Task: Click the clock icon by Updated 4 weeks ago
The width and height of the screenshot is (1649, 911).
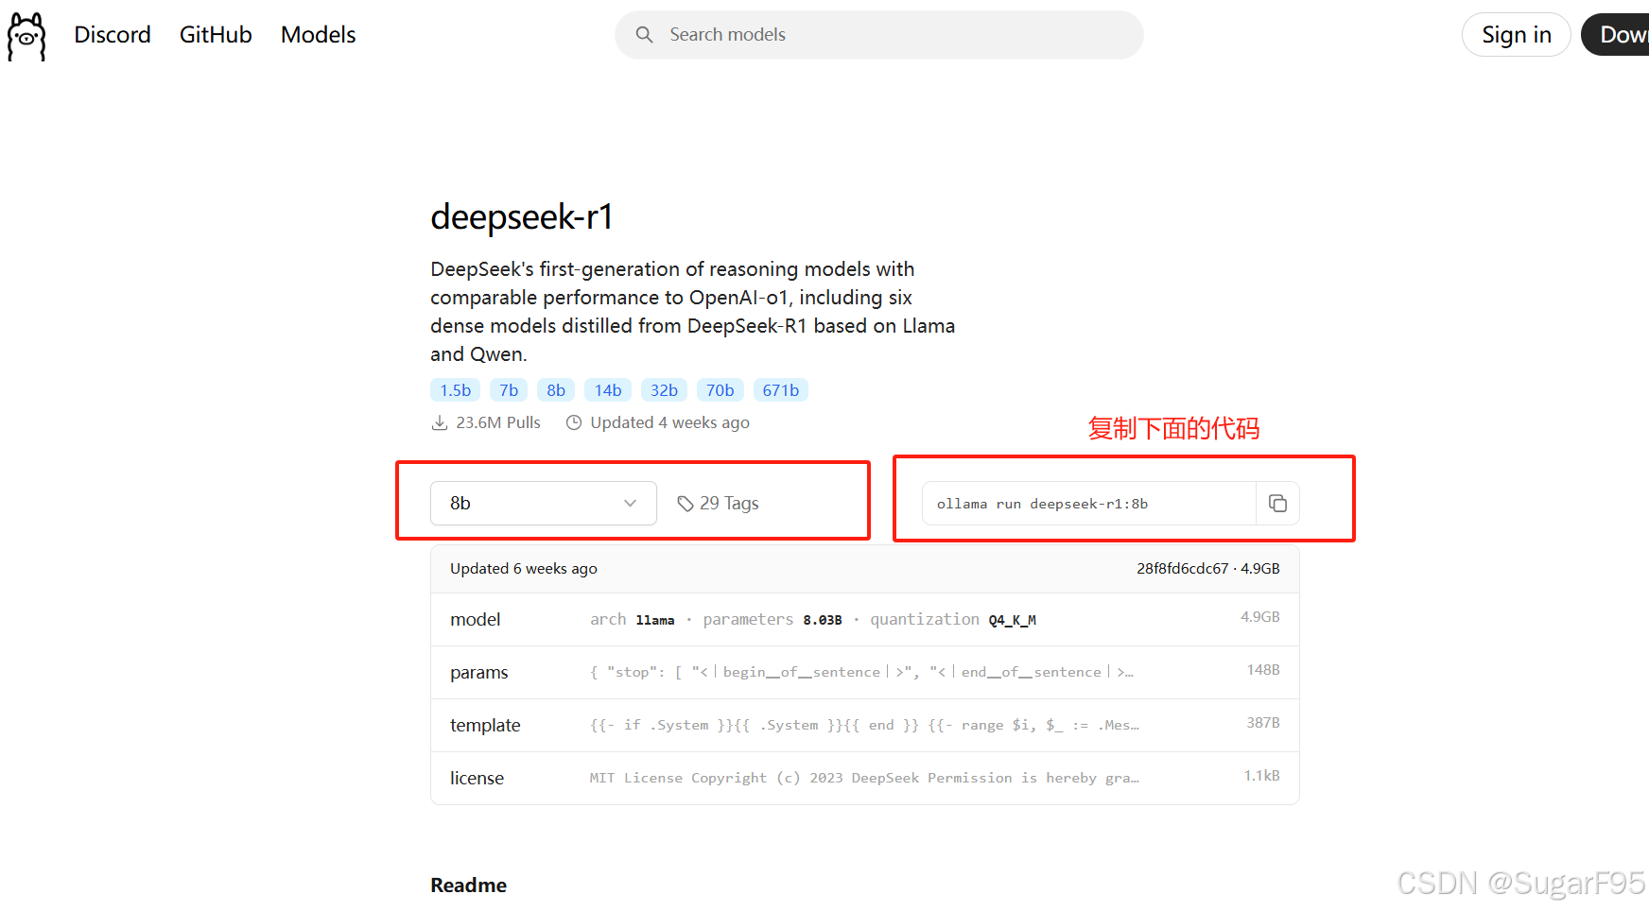Action: pos(574,422)
